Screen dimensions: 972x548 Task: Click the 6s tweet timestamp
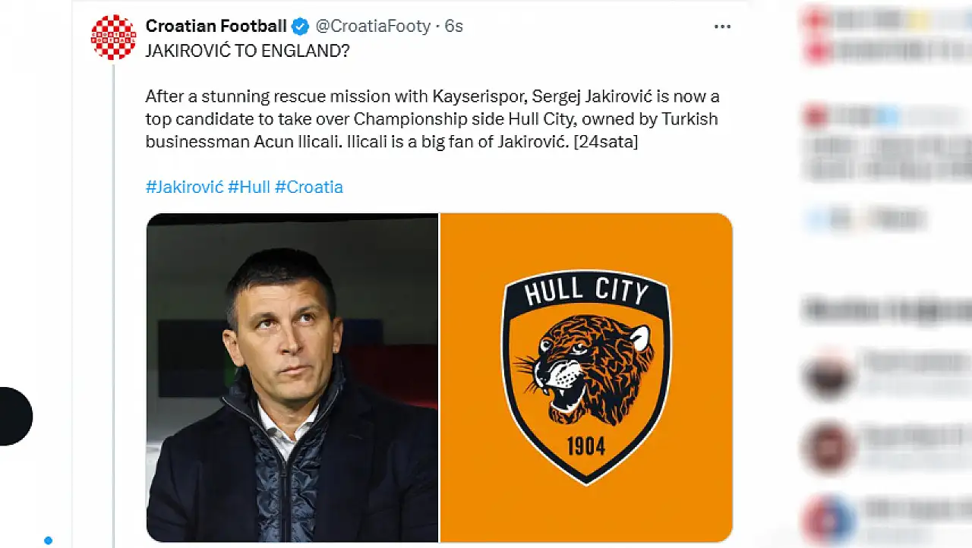point(453,26)
